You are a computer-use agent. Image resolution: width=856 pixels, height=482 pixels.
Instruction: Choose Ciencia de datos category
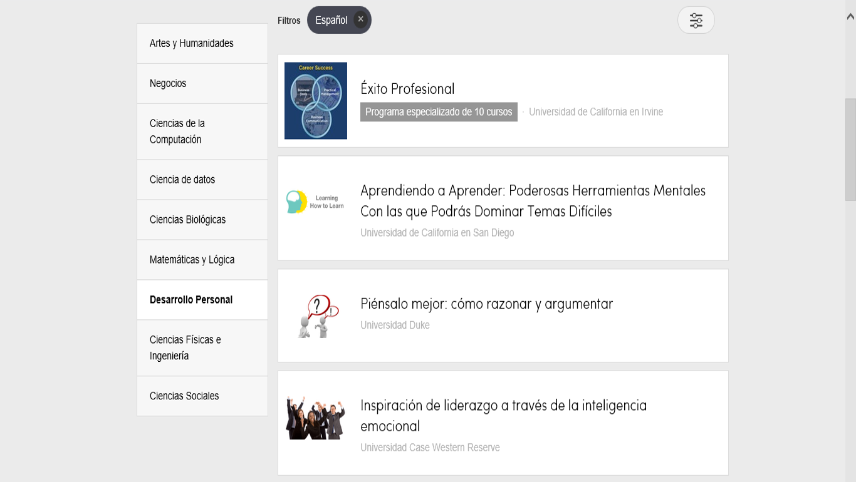[182, 180]
